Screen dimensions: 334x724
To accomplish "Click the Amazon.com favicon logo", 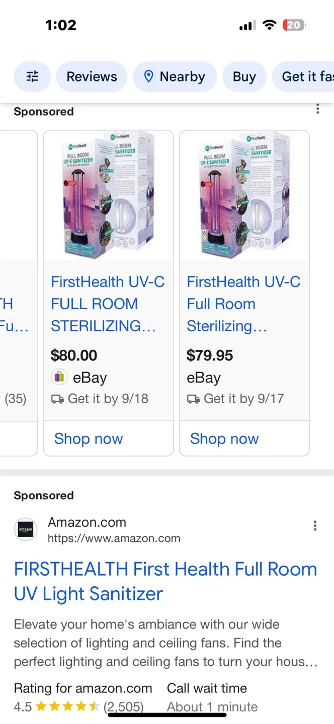I will pos(25,529).
